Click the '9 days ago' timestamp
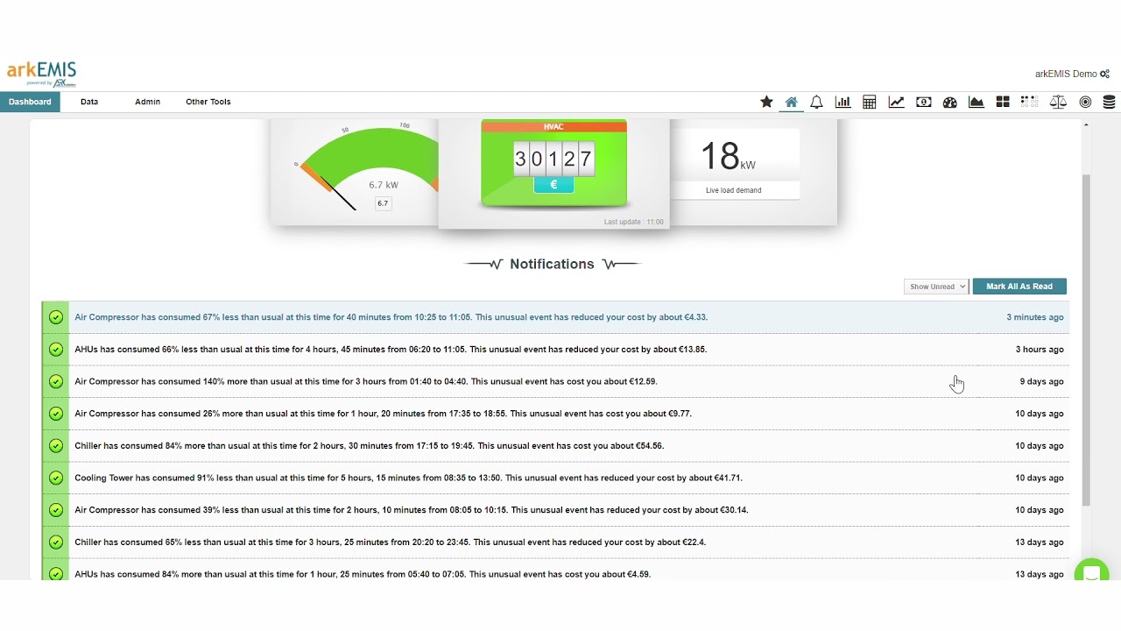 [x=1042, y=381]
